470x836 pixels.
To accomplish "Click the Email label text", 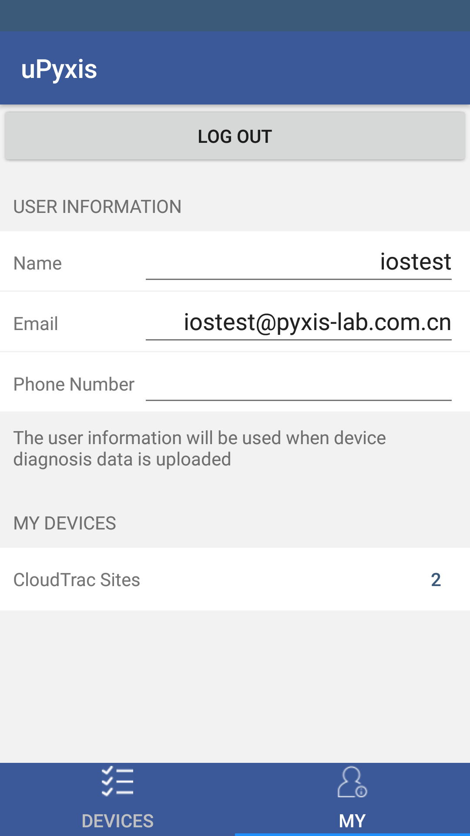I will coord(36,324).
